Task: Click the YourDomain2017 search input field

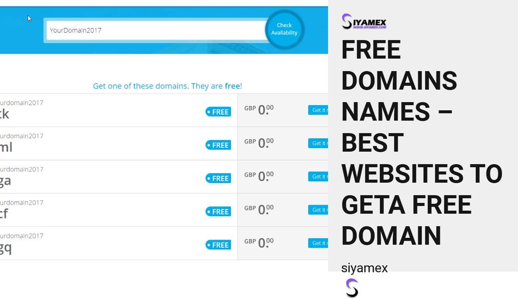Action: click(x=155, y=30)
